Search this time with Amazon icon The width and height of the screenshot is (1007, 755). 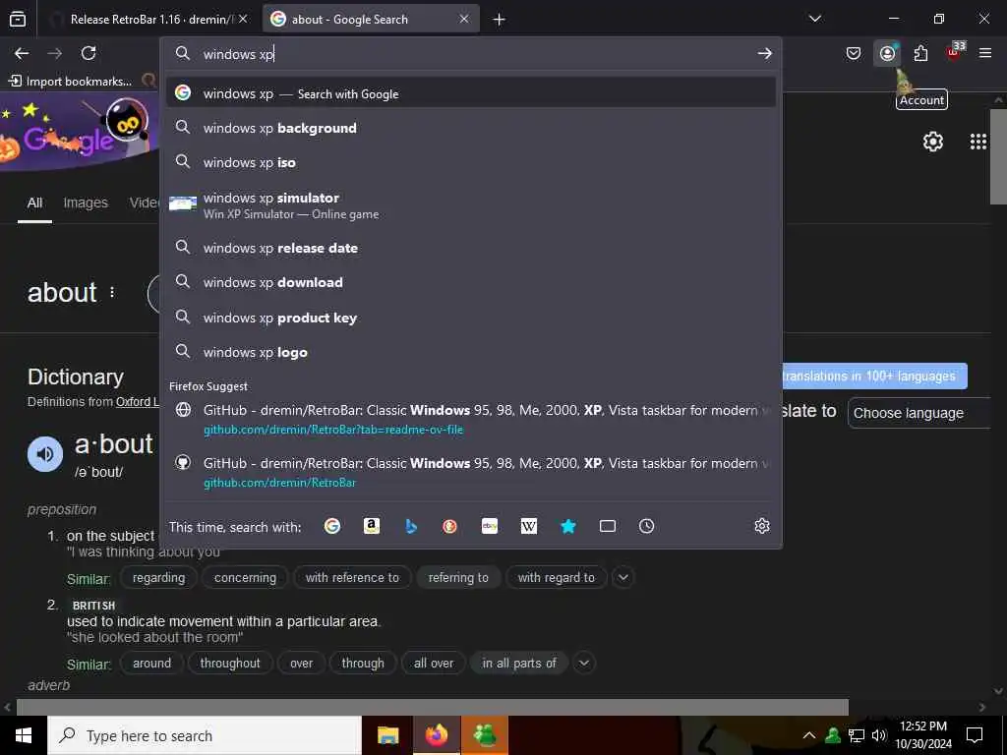[x=371, y=527]
